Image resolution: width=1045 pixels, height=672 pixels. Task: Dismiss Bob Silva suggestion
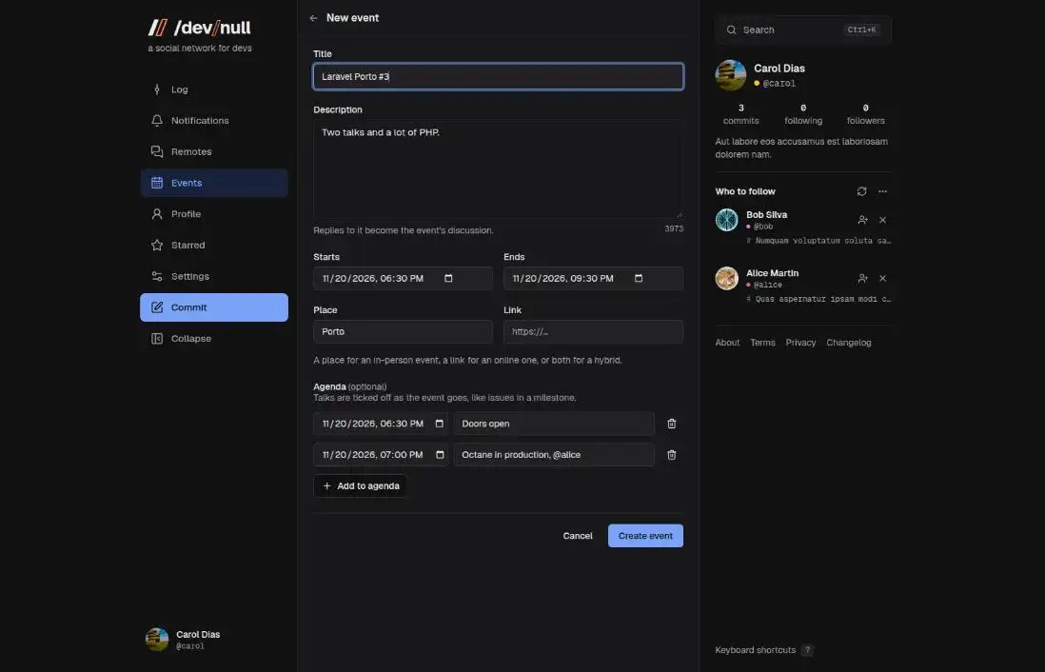(882, 220)
